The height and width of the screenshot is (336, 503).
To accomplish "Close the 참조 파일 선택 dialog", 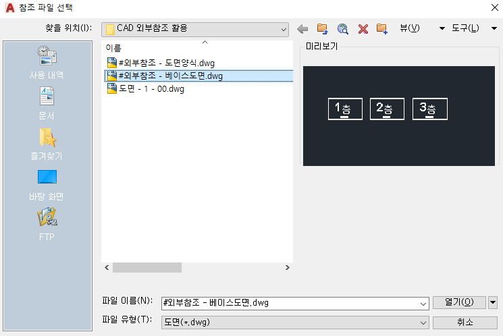I will click(x=494, y=7).
